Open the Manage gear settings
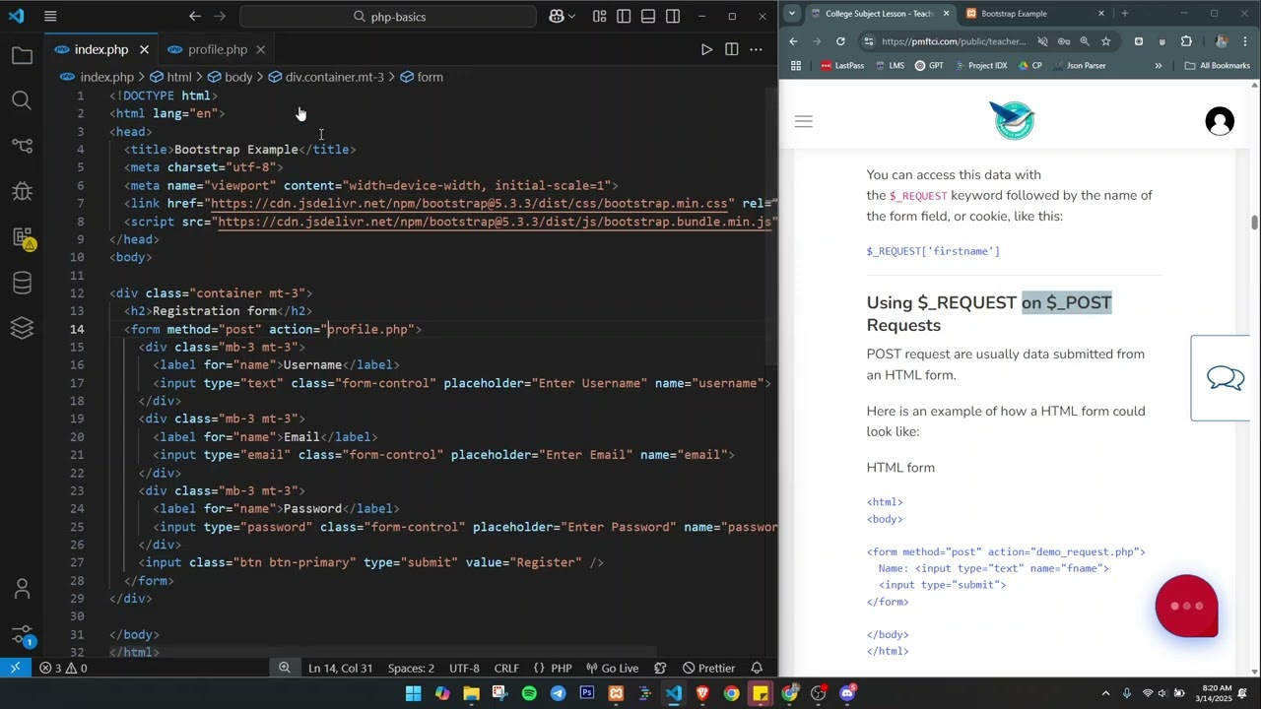1261x709 pixels. point(22,634)
